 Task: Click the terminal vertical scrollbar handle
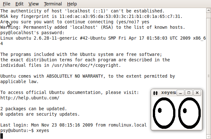point(208,76)
